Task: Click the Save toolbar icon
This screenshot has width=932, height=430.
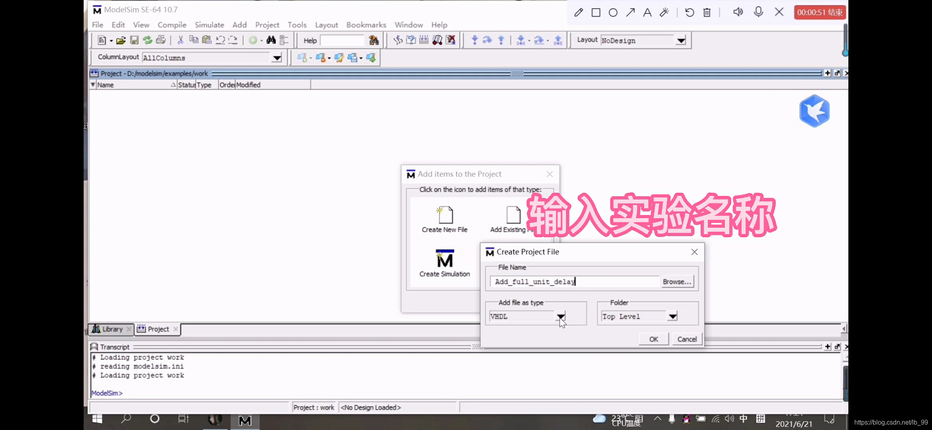Action: 134,40
